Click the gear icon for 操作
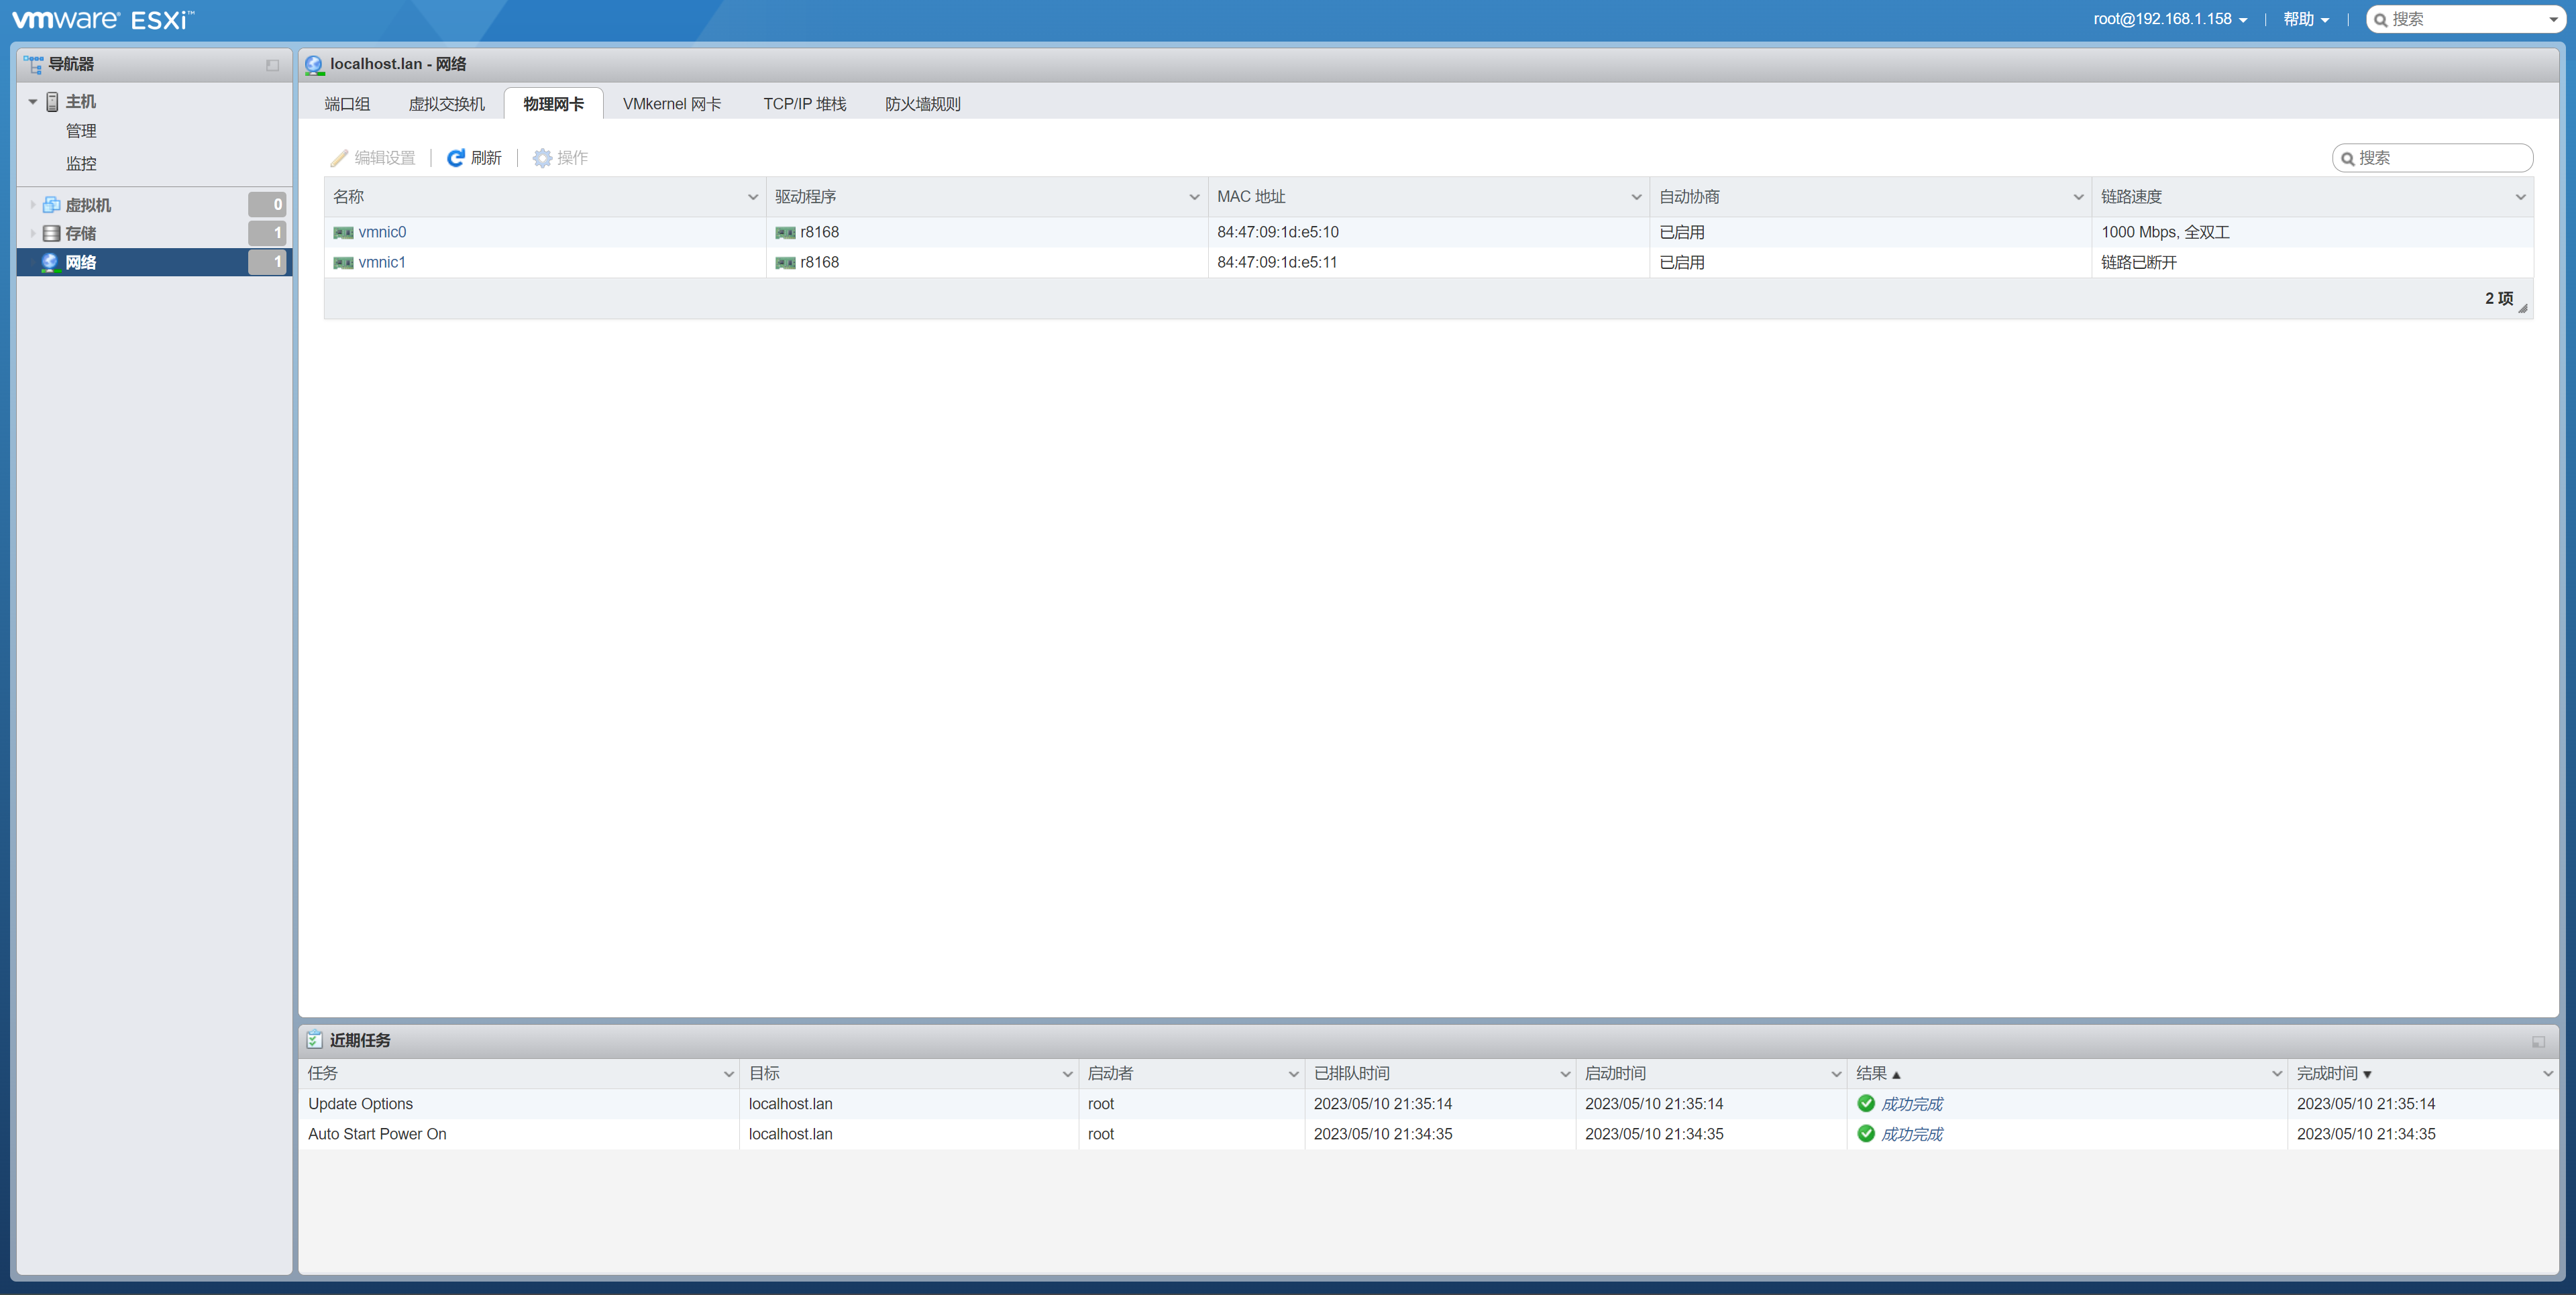 pyautogui.click(x=542, y=158)
